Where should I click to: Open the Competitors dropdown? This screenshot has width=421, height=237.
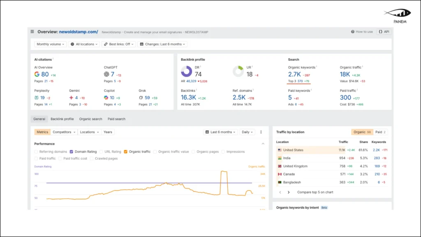pyautogui.click(x=64, y=132)
